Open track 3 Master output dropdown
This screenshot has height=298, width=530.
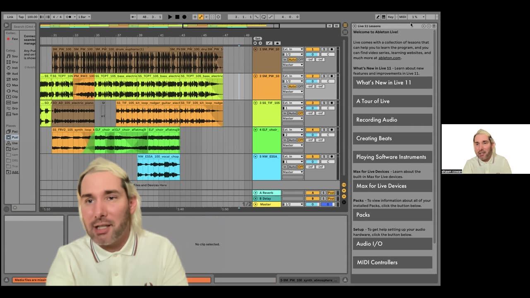(293, 118)
